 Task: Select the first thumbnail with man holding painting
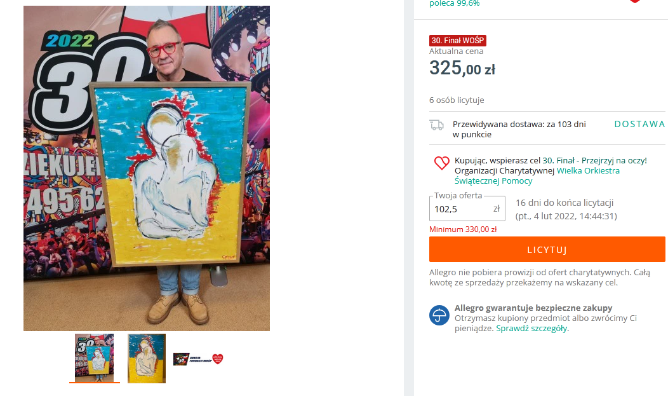tap(94, 358)
